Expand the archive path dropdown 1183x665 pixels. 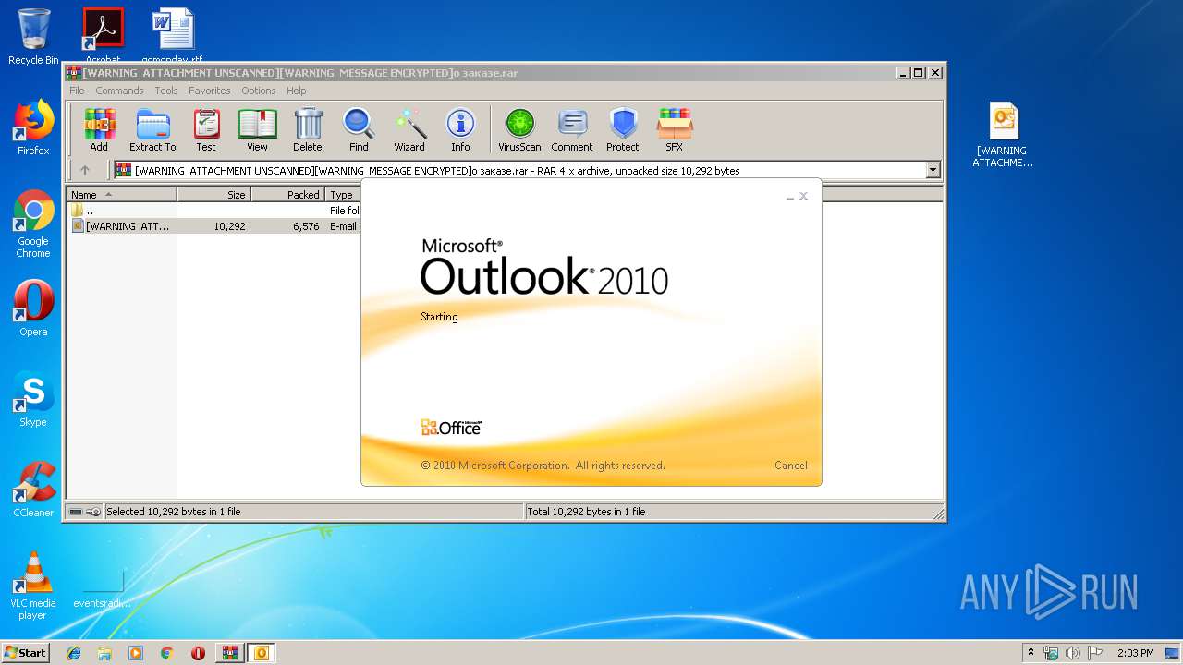click(933, 170)
